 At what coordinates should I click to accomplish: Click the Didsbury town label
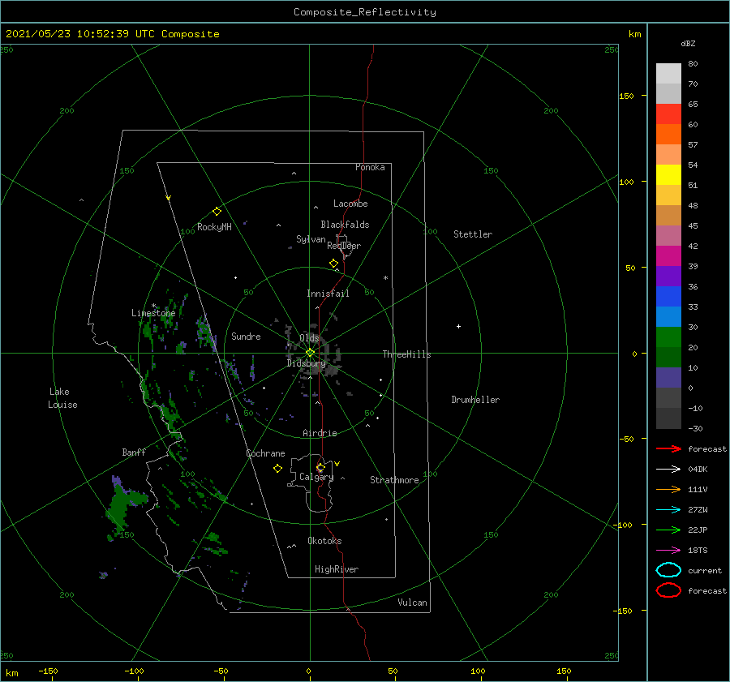click(306, 363)
